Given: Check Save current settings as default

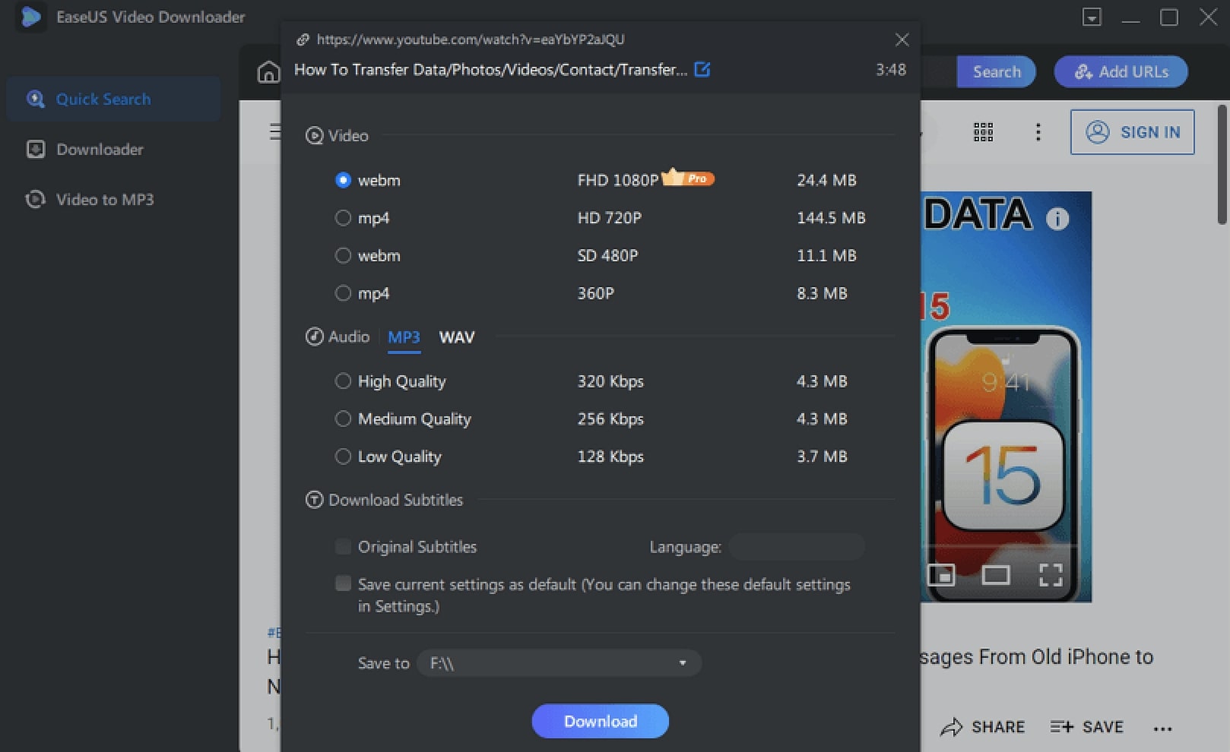Looking at the screenshot, I should point(344,583).
